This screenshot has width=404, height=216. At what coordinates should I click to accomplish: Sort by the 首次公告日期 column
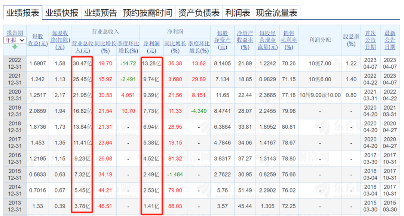[370, 40]
